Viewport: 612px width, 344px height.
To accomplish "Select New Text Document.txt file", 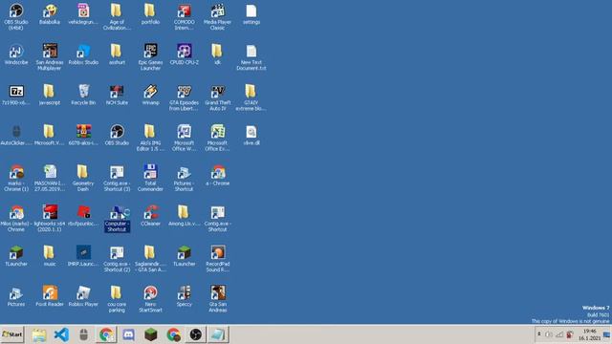I will click(251, 57).
